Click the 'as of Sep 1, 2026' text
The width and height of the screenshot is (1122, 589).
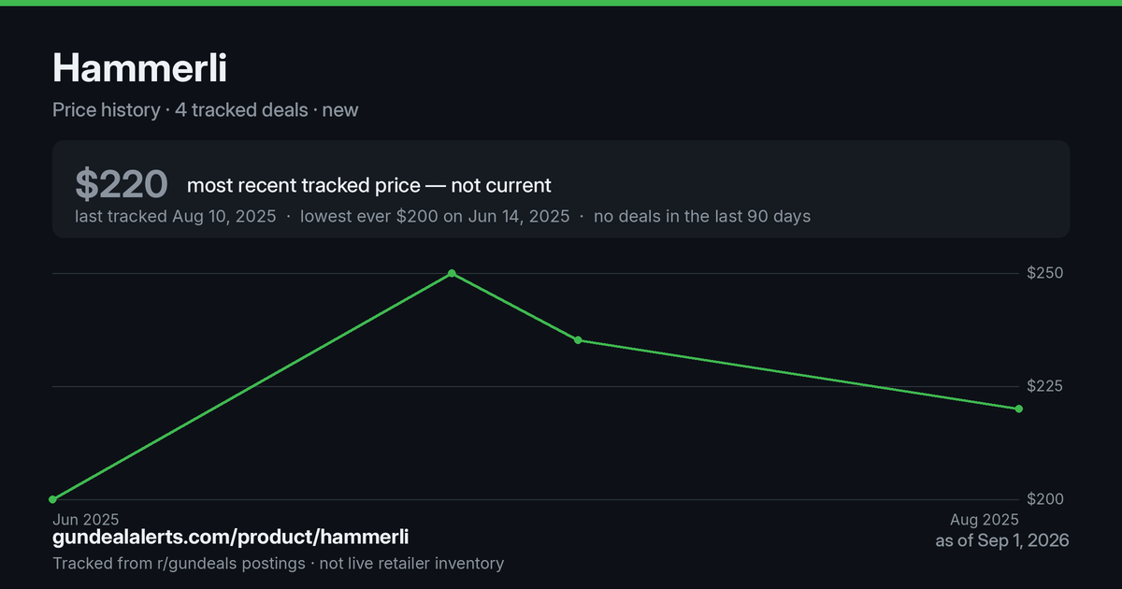pos(1002,540)
